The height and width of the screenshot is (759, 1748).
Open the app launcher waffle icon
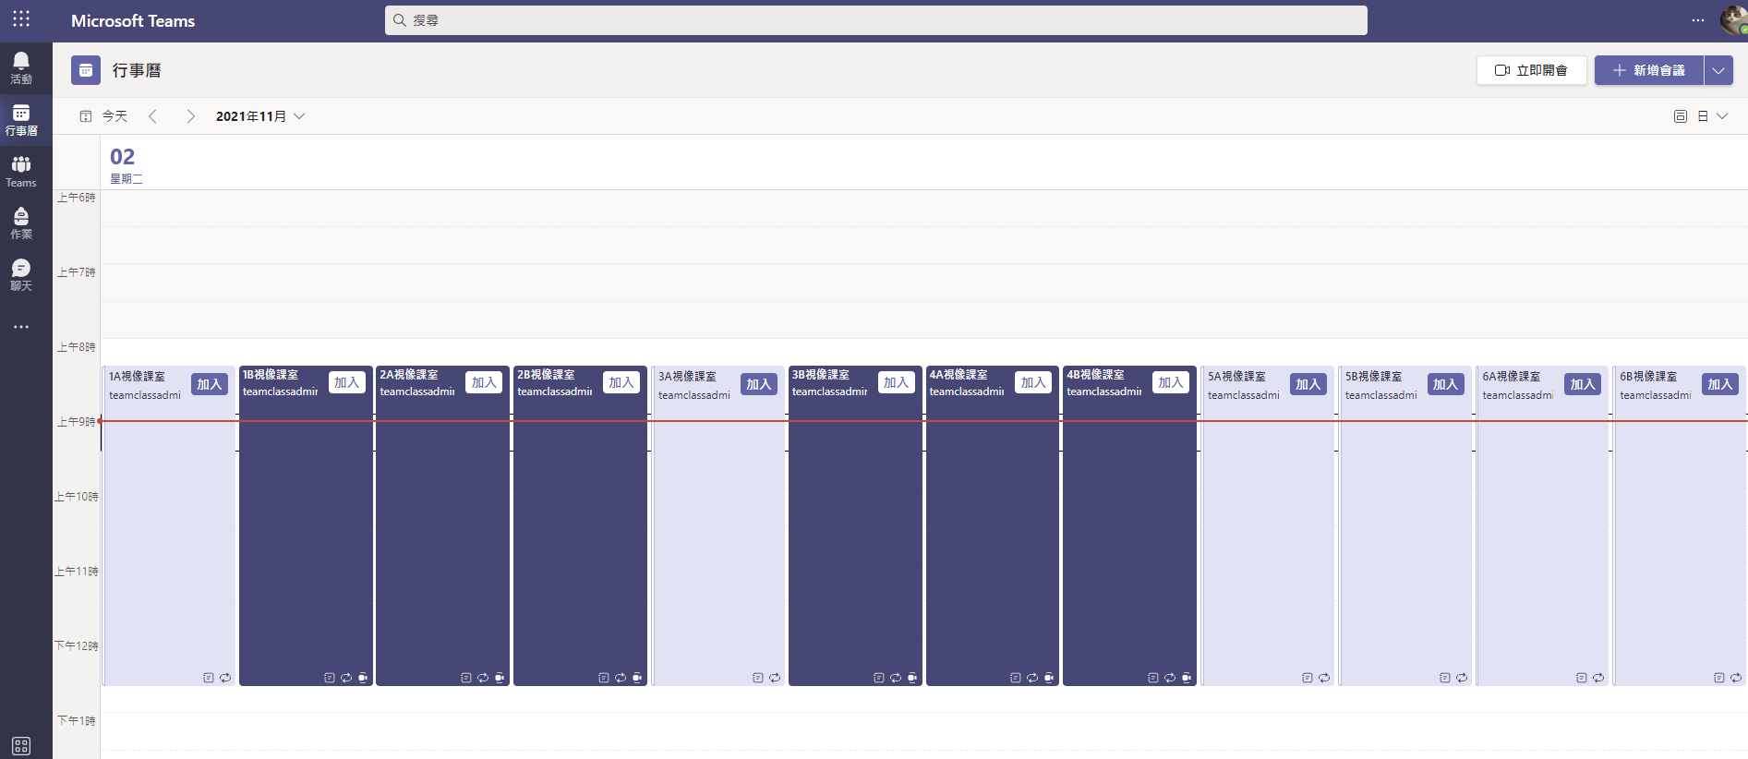21,19
